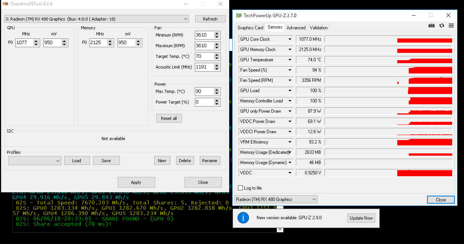Image resolution: width=464 pixels, height=244 pixels.
Task: Click the GPU-Z screenshot camera icon
Action: (431, 26)
